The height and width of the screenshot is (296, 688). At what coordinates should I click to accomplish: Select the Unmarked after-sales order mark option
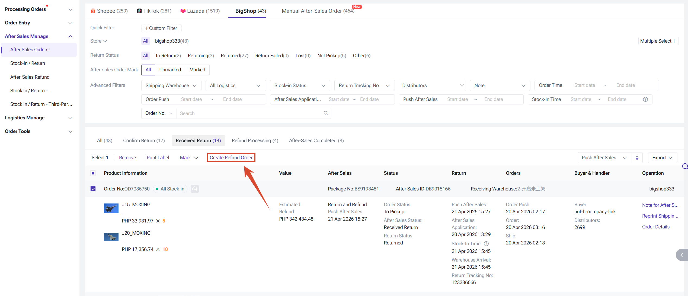pos(170,70)
